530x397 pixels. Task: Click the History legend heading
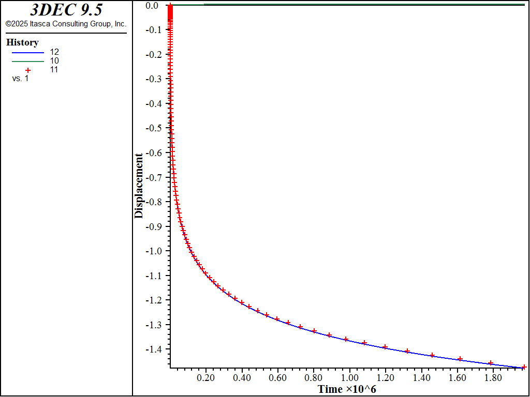22,42
